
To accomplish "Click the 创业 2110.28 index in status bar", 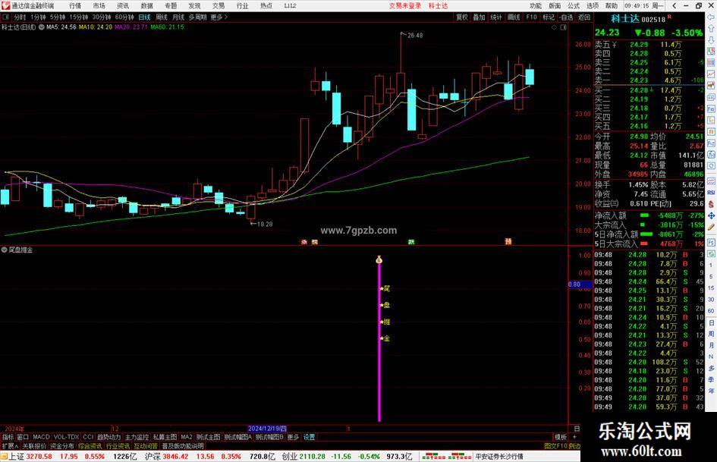I will tap(303, 457).
